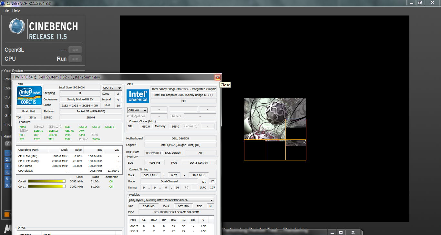Select the CPU HFM (Max) row
The width and height of the screenshot is (441, 235).
tap(69, 161)
